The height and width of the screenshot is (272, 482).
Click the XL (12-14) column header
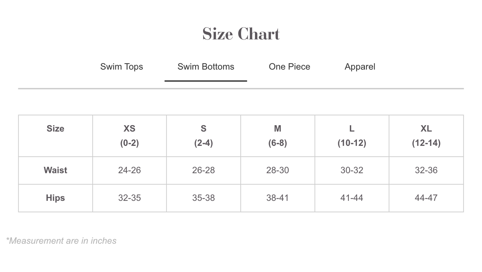(x=426, y=136)
